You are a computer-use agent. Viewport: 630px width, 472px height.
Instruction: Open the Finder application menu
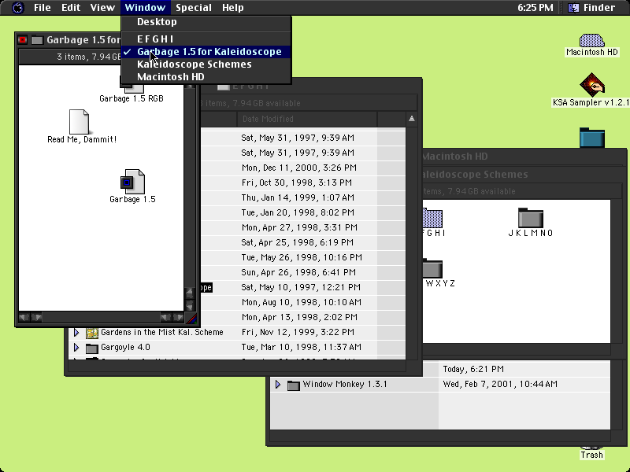click(591, 8)
